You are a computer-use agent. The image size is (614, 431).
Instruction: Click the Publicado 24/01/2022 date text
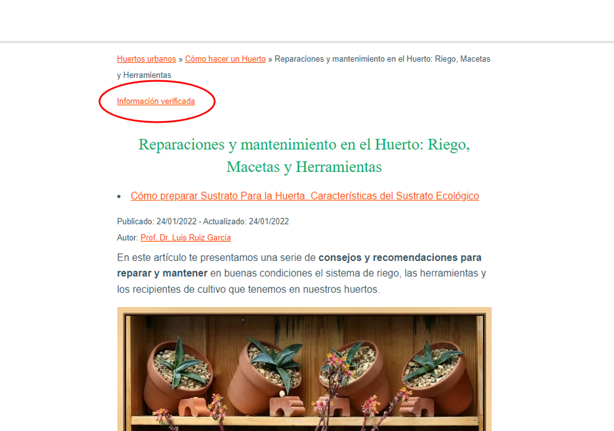point(156,221)
